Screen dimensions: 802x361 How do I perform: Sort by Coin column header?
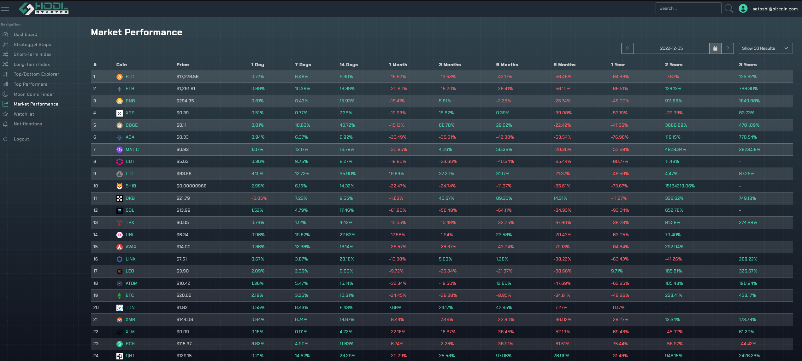(121, 65)
